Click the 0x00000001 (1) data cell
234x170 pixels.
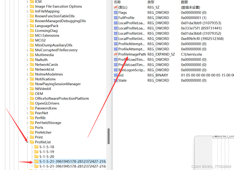[194, 18]
